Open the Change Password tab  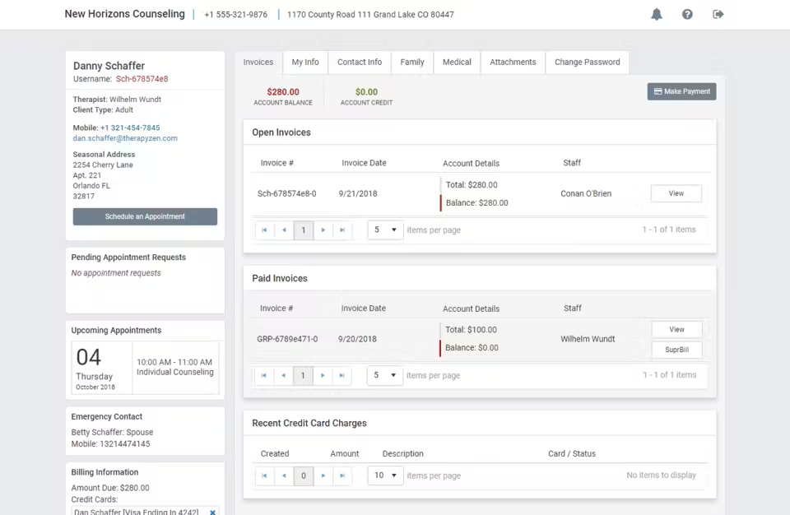(588, 62)
